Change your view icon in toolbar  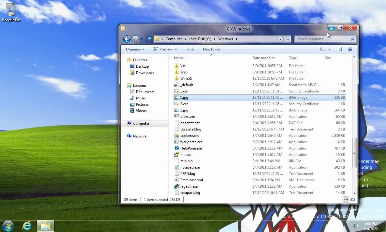point(323,49)
